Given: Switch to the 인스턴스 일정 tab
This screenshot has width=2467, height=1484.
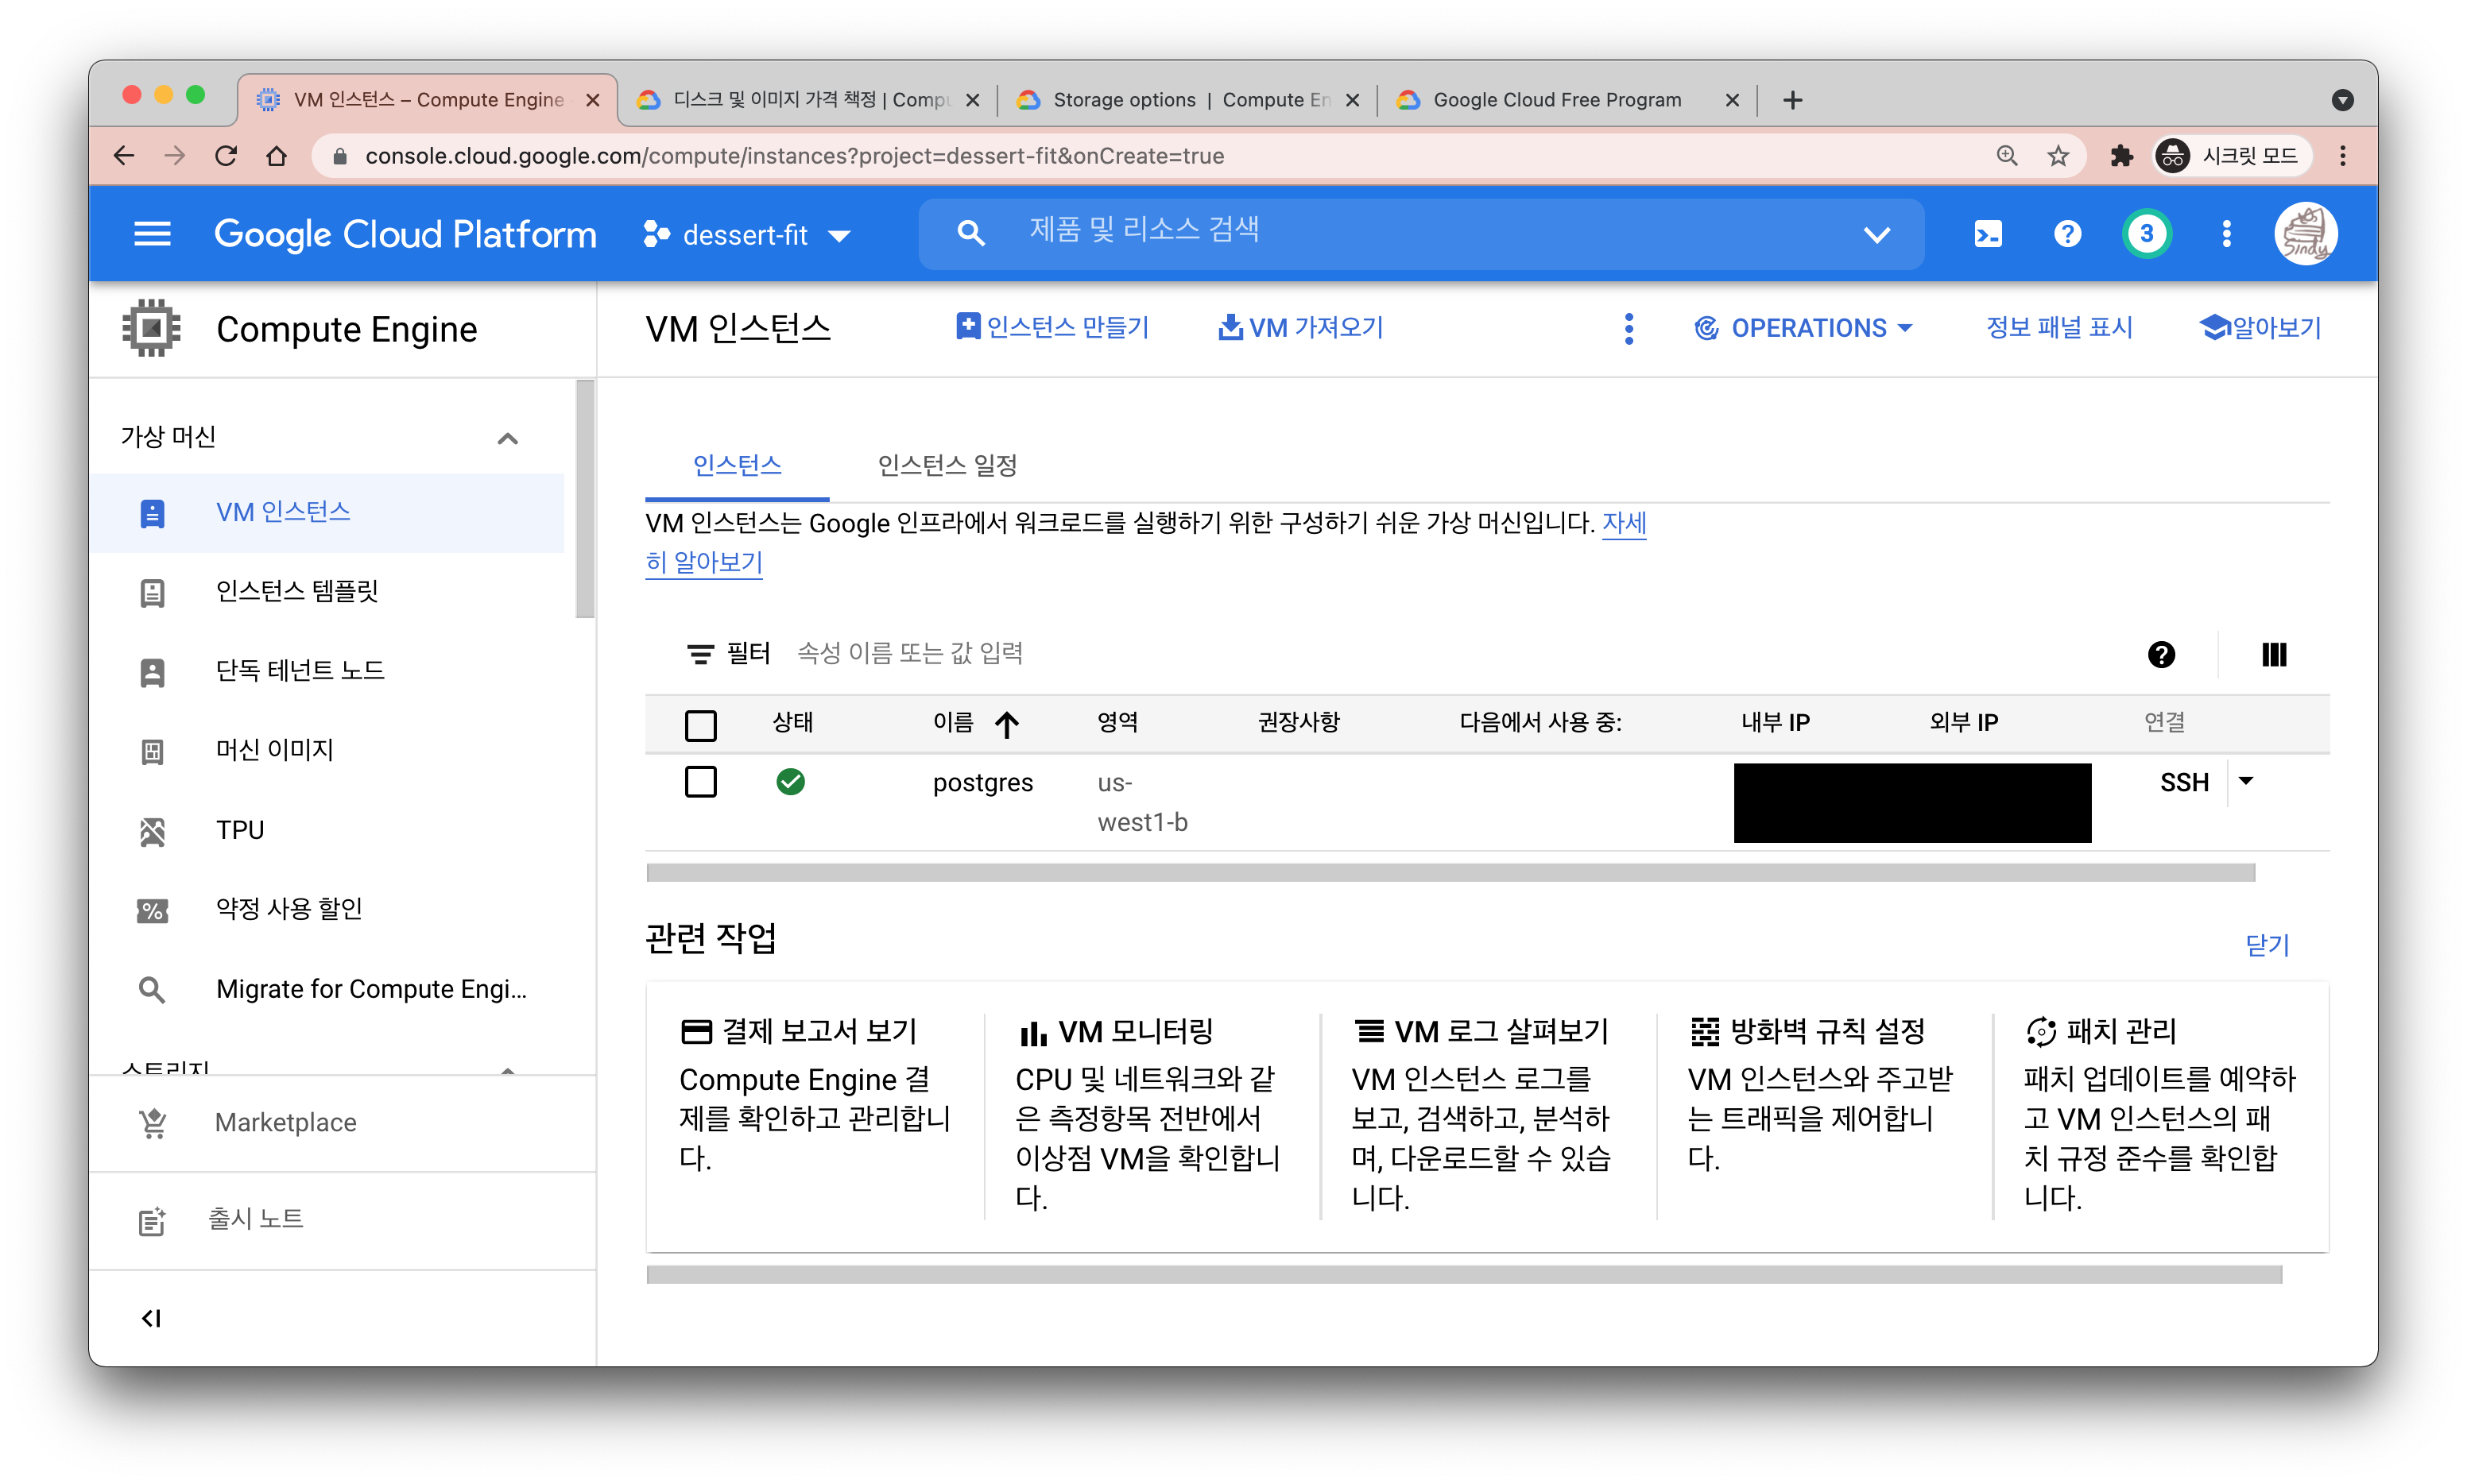Looking at the screenshot, I should tap(947, 465).
